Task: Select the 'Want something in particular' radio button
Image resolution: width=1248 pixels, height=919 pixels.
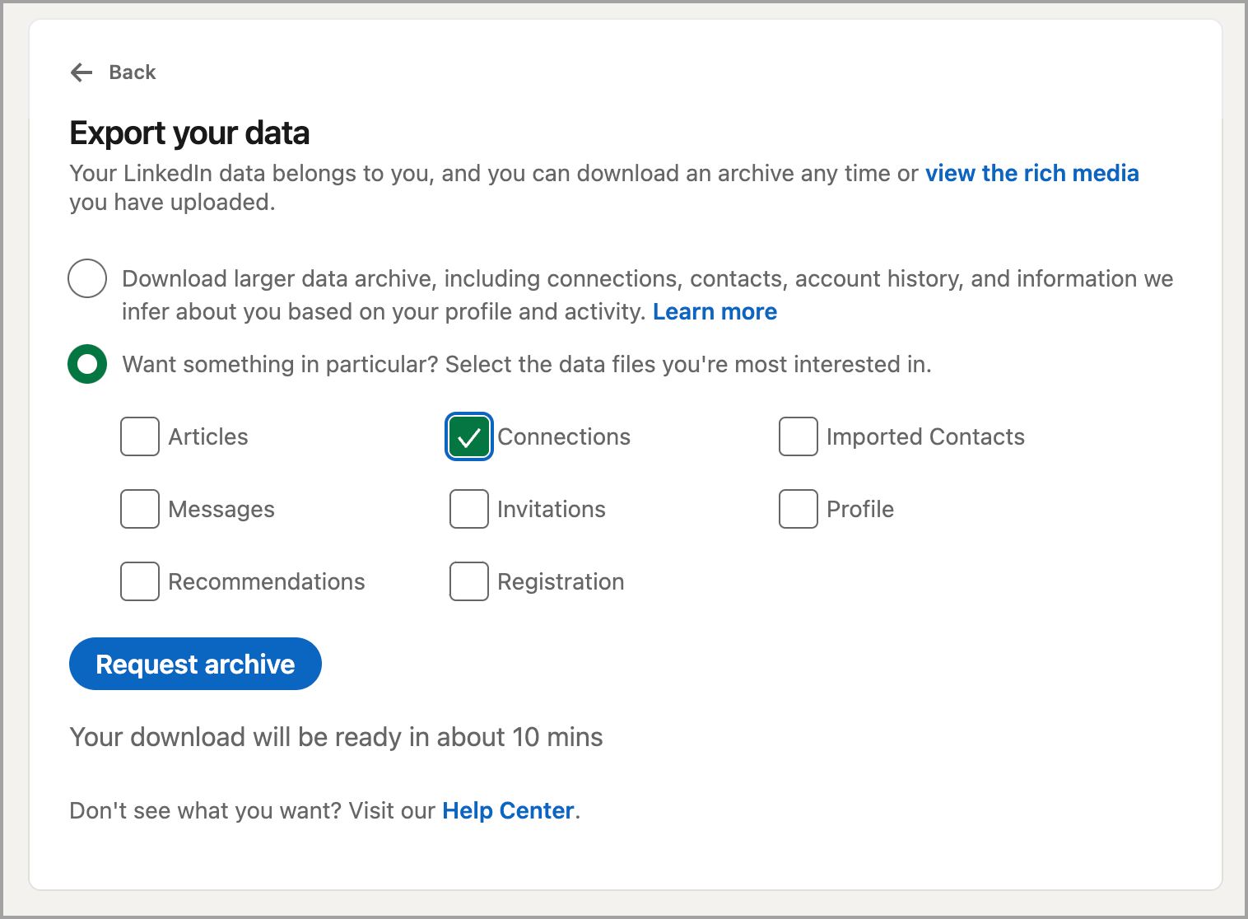Action: click(87, 364)
